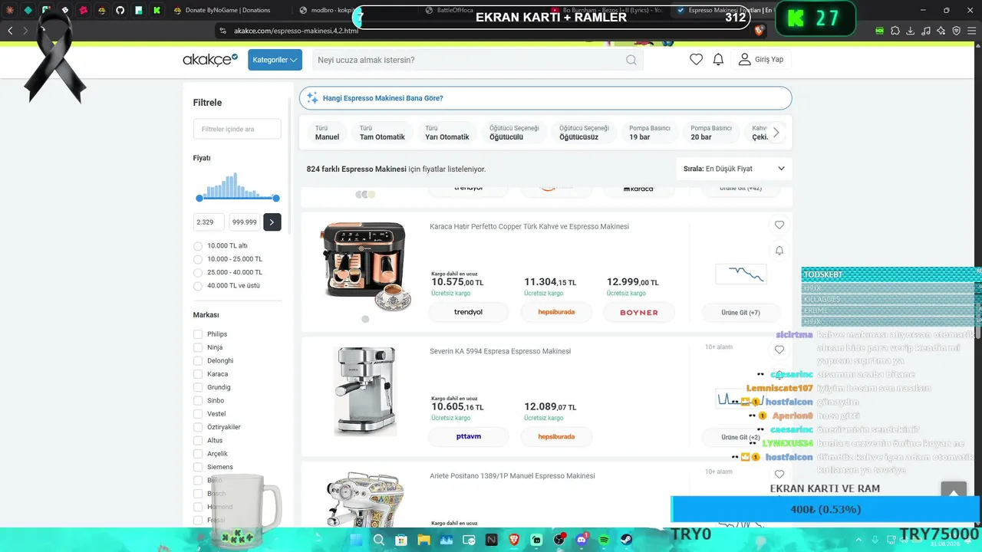
Task: Open Steam from the taskbar
Action: (x=626, y=540)
